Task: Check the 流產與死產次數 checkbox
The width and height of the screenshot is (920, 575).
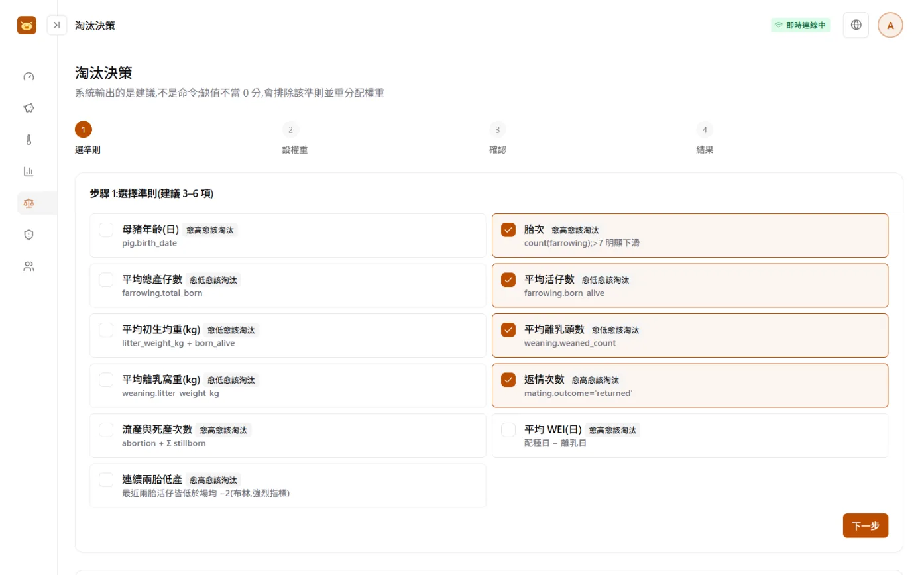Action: [x=106, y=430]
